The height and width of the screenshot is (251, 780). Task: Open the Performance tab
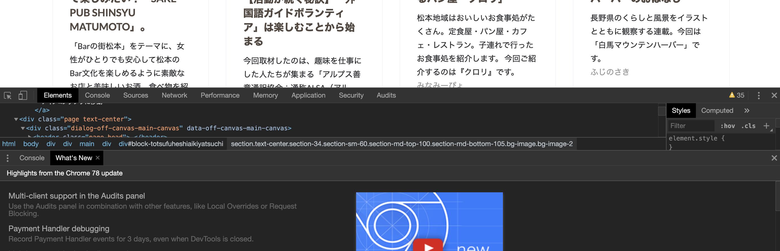(220, 95)
